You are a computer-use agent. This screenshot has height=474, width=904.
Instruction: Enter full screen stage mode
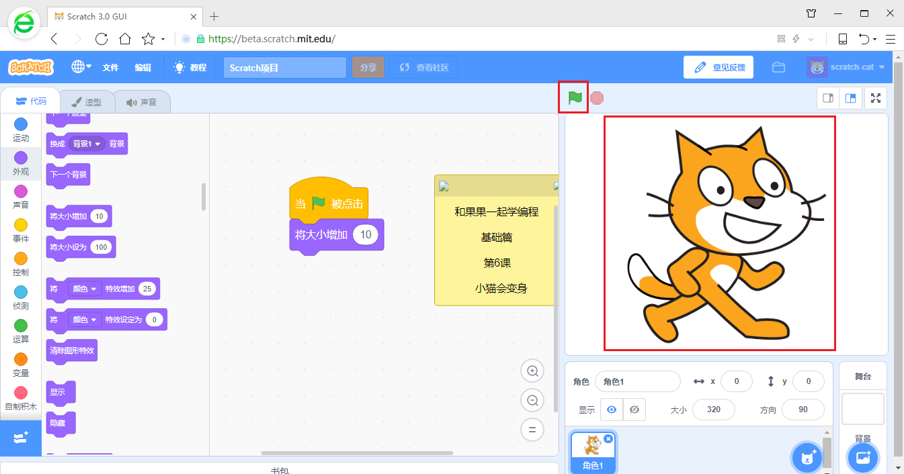point(876,98)
